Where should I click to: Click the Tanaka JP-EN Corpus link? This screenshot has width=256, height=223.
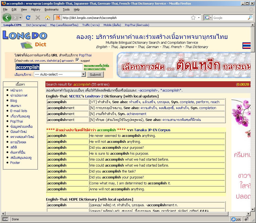click(152, 130)
